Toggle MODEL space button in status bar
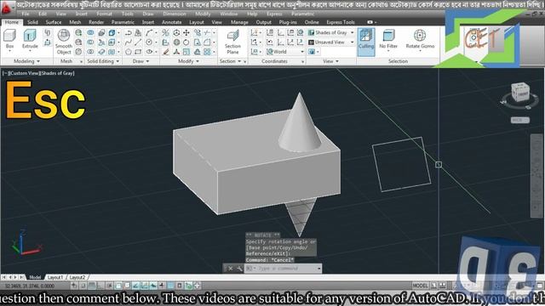This screenshot has width=545, height=306. tap(420, 286)
